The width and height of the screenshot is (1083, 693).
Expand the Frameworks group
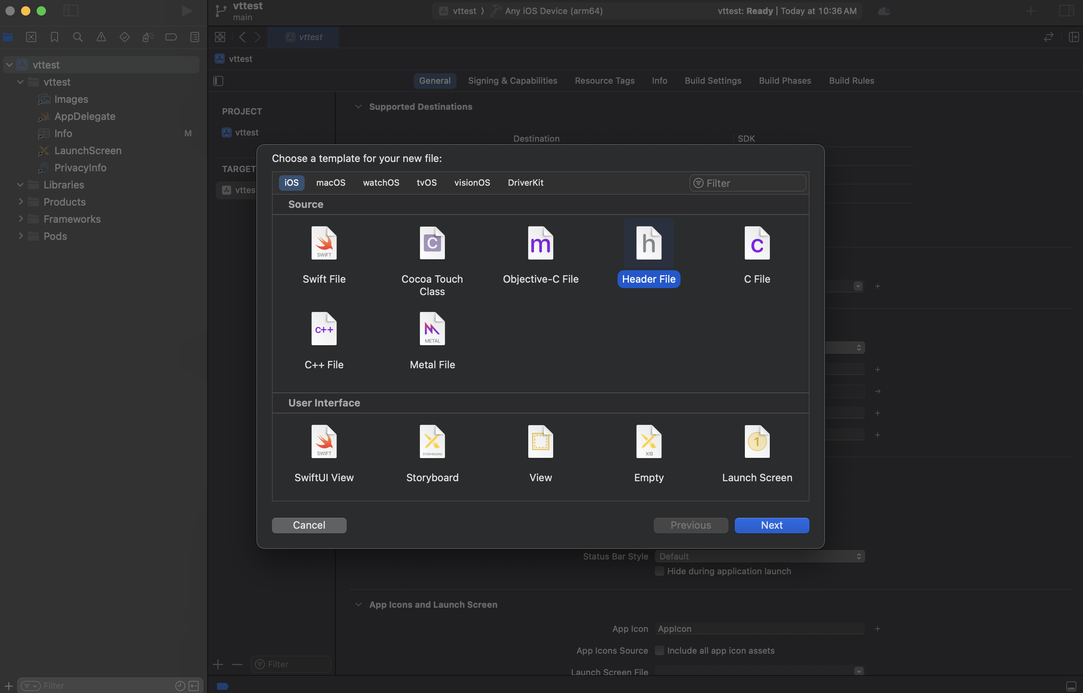[x=20, y=219]
